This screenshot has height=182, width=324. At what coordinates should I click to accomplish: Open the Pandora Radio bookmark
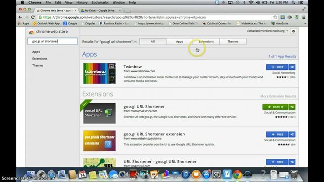pos(114,24)
